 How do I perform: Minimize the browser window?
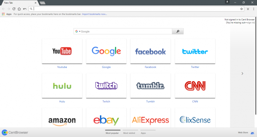[235, 3]
